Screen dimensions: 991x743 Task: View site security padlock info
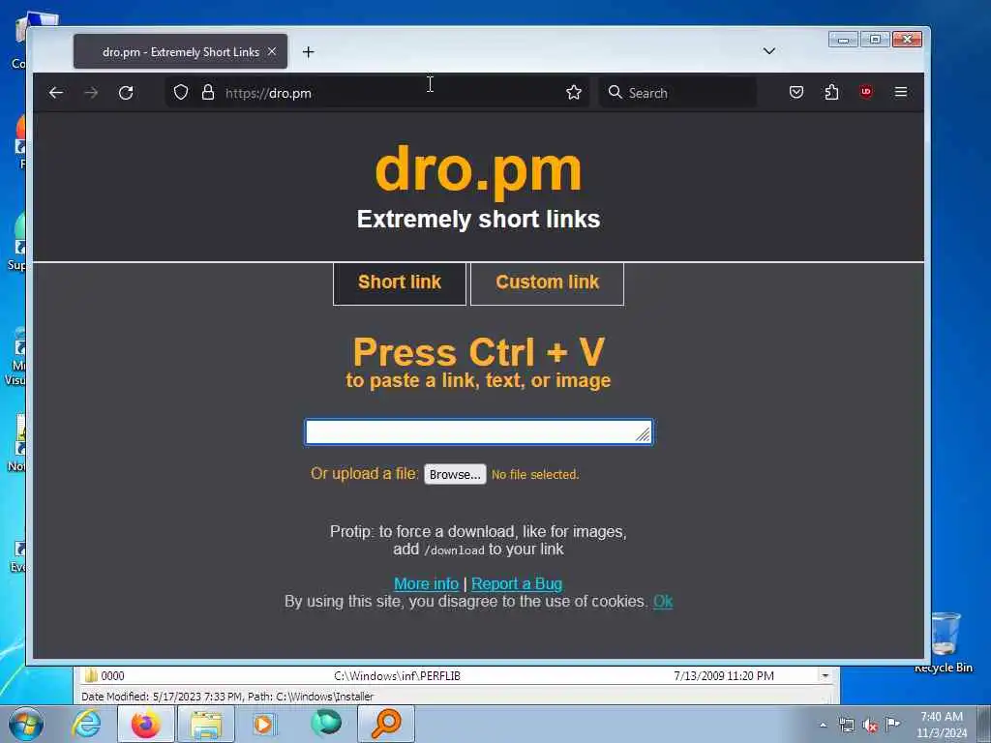tap(208, 92)
